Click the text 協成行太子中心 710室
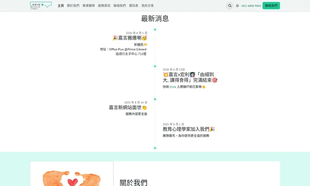 pos(131,54)
